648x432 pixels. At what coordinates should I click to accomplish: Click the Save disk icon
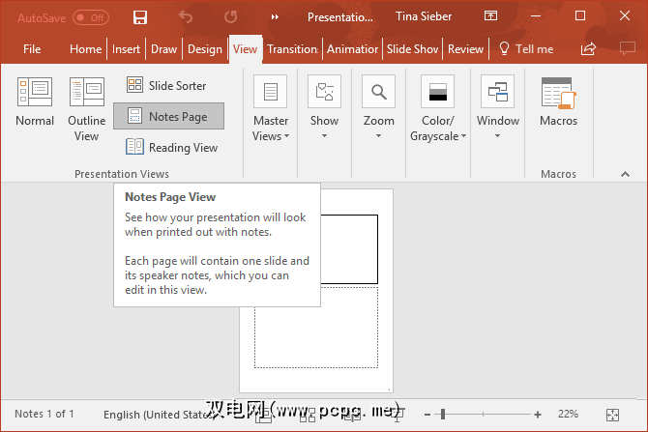point(140,17)
